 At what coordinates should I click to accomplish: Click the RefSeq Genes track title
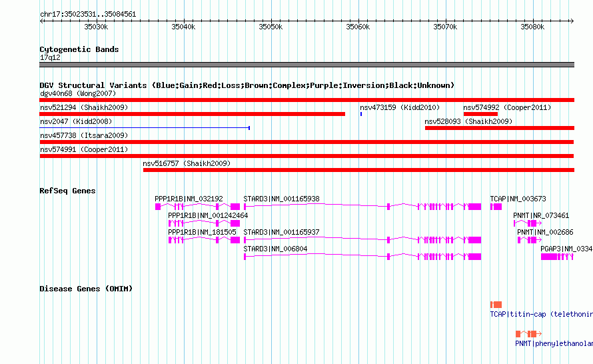(x=67, y=190)
